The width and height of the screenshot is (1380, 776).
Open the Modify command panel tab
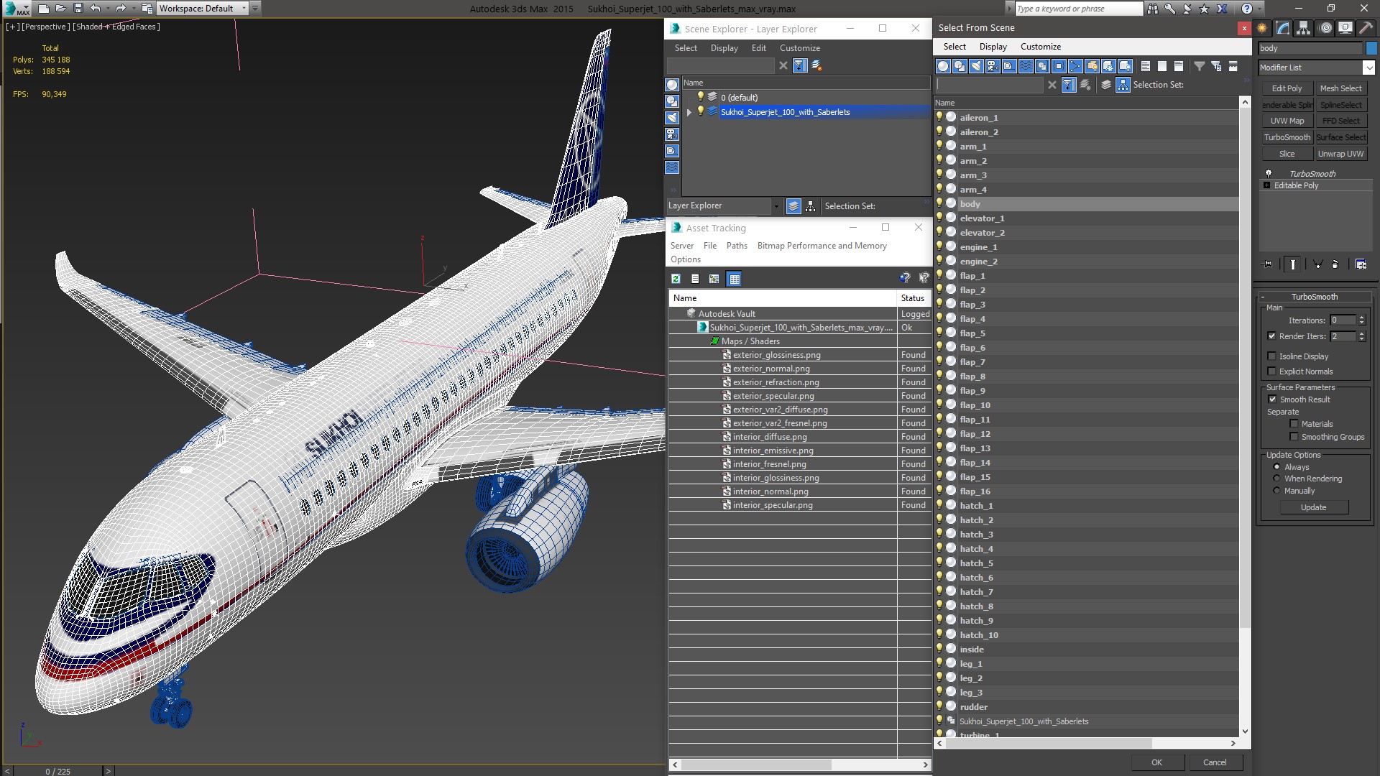coord(1284,28)
